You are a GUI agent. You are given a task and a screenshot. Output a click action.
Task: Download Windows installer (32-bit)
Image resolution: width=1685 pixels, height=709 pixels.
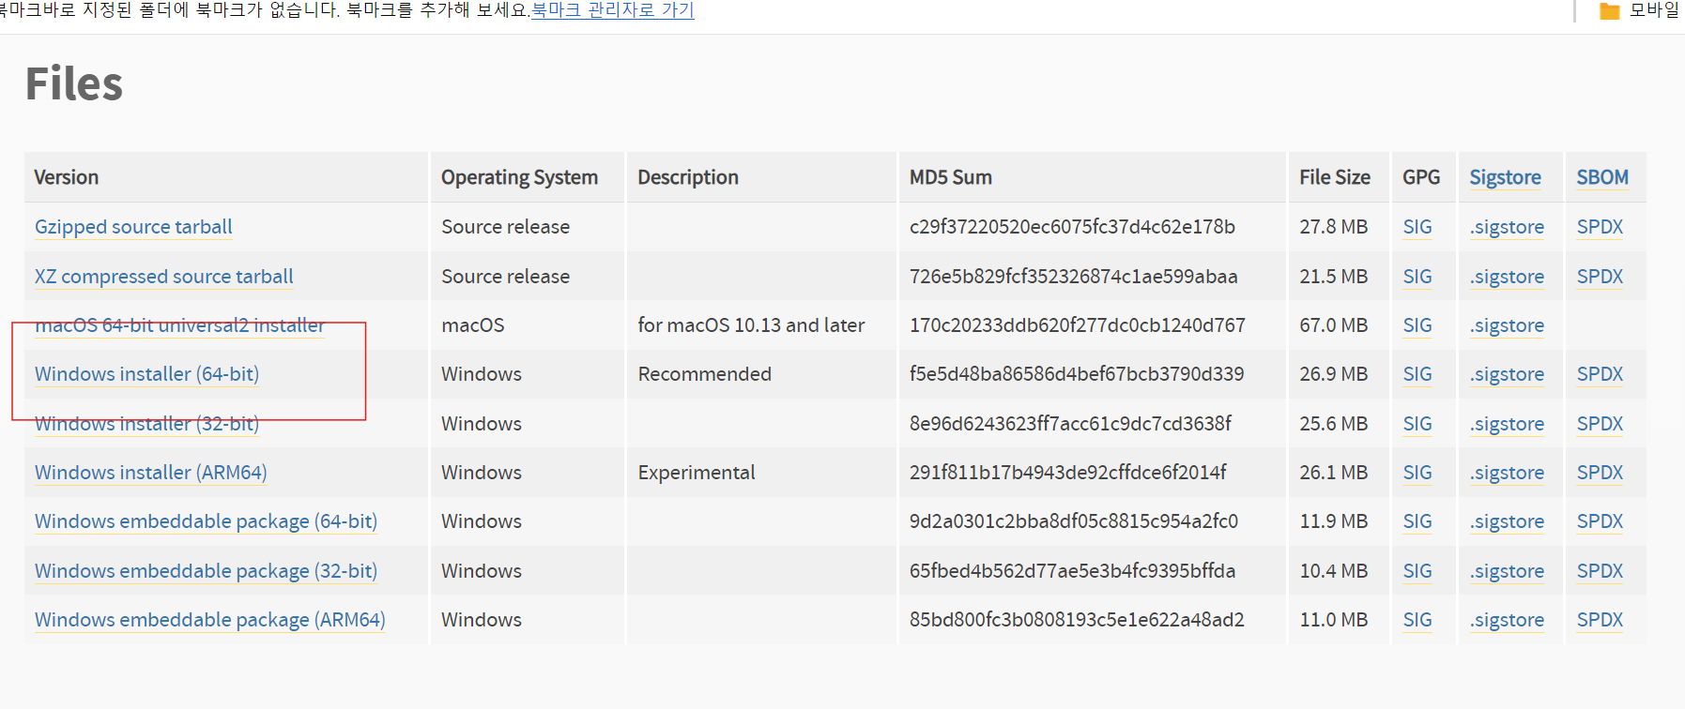coord(147,424)
